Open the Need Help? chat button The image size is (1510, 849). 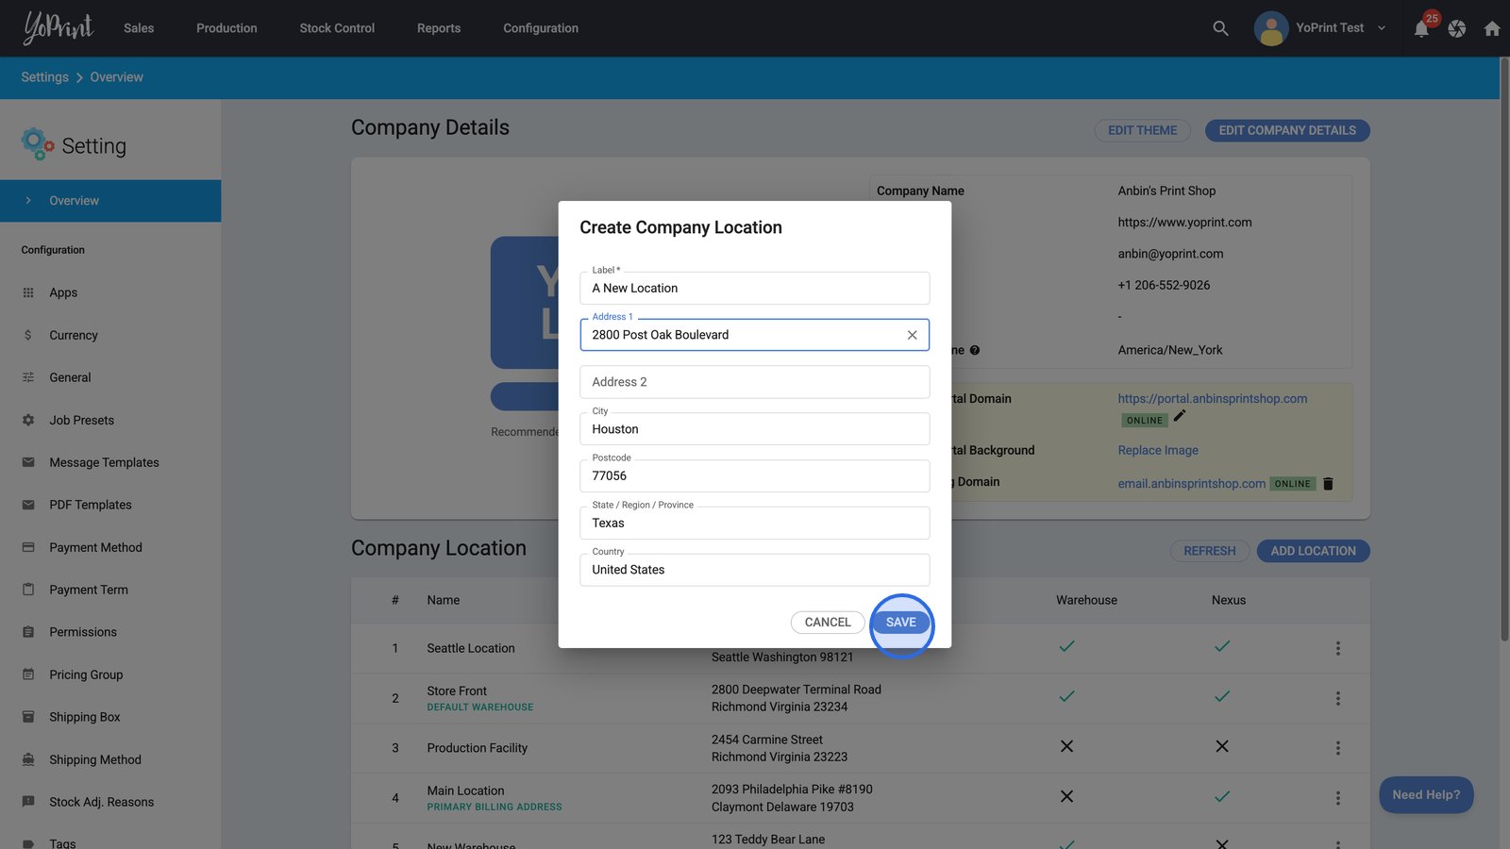[x=1425, y=795]
